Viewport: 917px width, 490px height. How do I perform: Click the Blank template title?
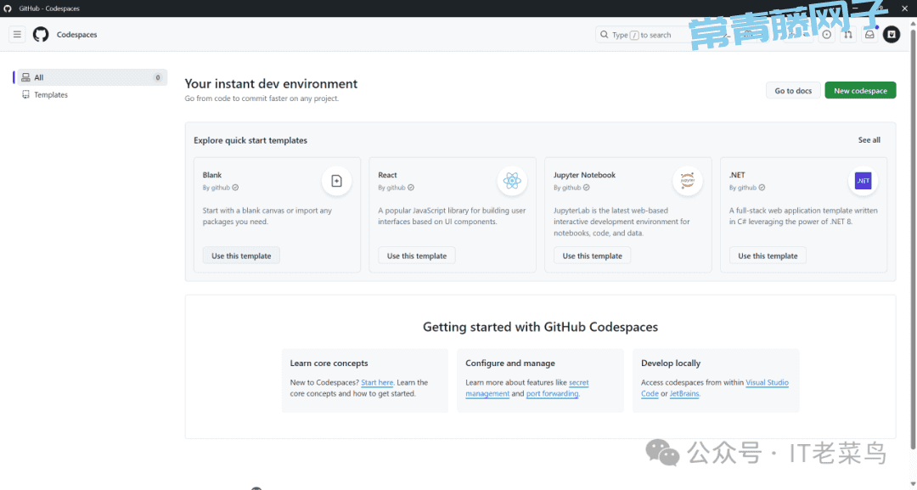[212, 175]
